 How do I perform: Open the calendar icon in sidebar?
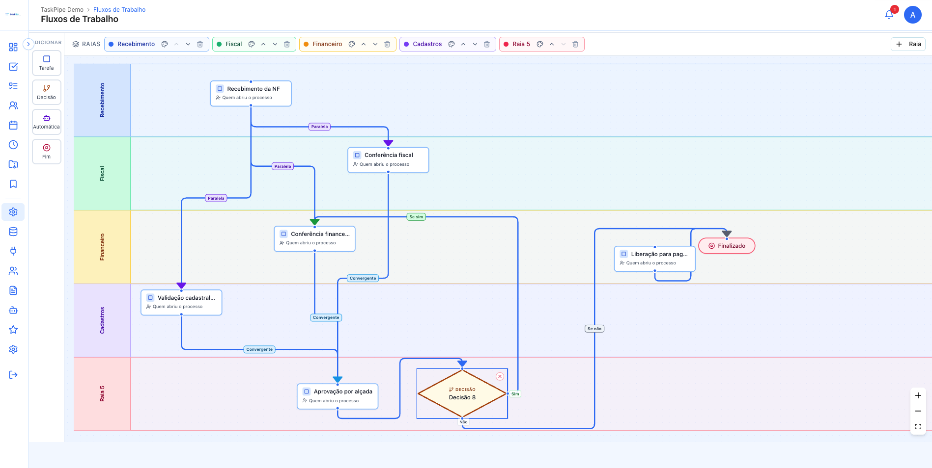13,125
